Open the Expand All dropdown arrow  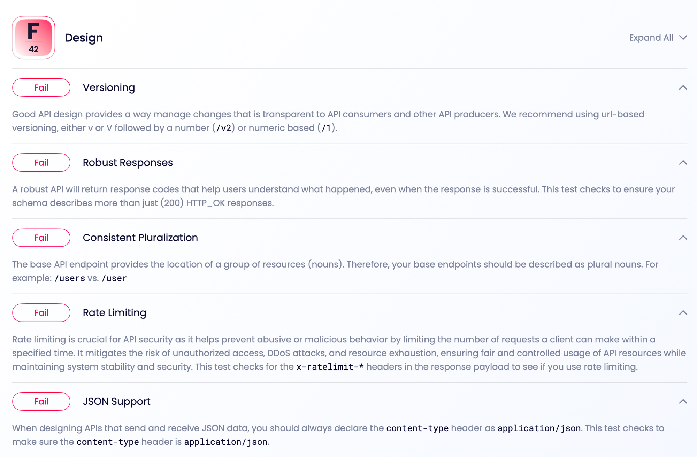pos(683,38)
